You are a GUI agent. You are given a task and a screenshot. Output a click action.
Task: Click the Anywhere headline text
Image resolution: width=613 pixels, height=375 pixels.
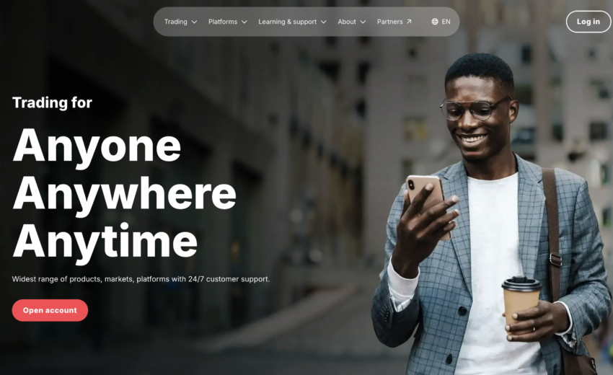pos(124,193)
